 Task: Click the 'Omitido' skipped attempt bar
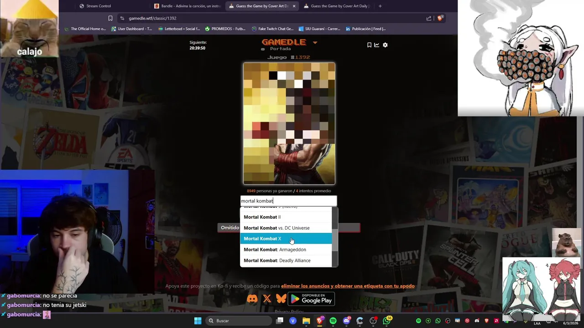point(289,228)
